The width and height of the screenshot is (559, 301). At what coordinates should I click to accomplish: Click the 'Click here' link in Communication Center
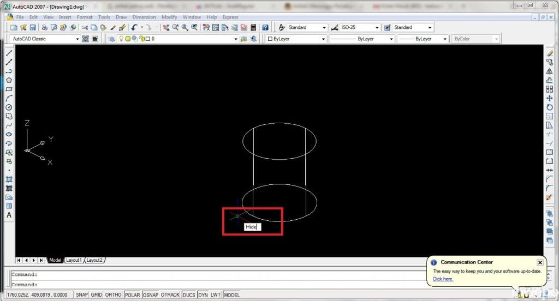tap(443, 279)
